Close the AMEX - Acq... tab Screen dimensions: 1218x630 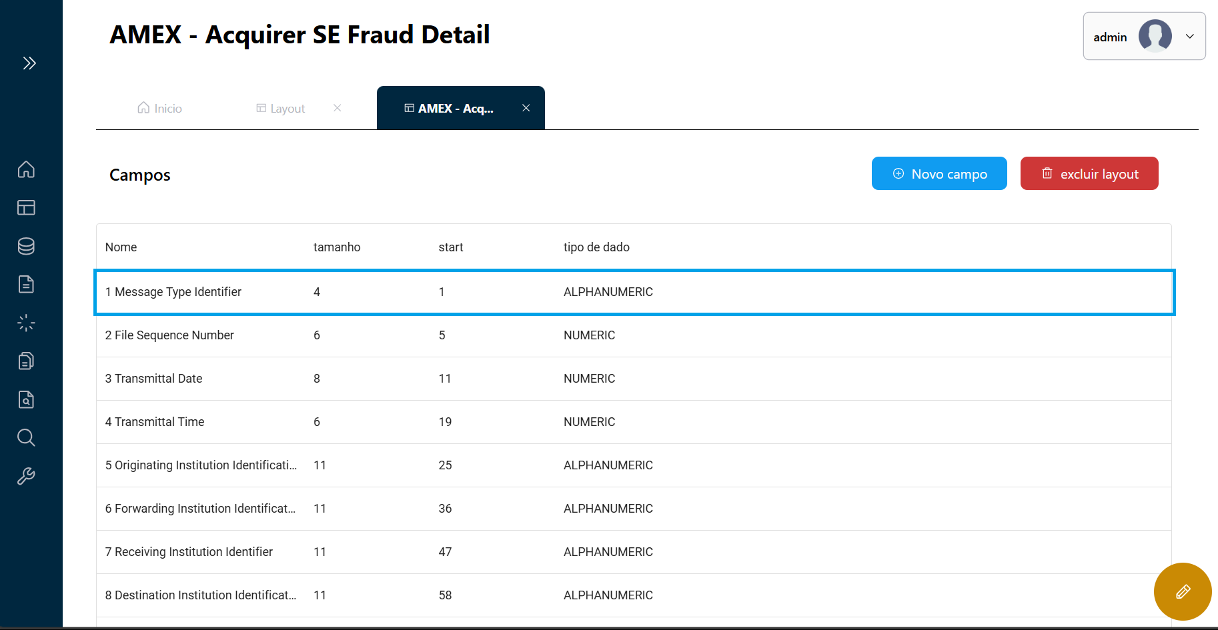pos(526,108)
